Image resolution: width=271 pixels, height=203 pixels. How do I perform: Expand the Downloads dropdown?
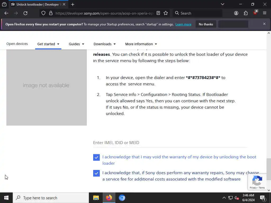click(105, 44)
